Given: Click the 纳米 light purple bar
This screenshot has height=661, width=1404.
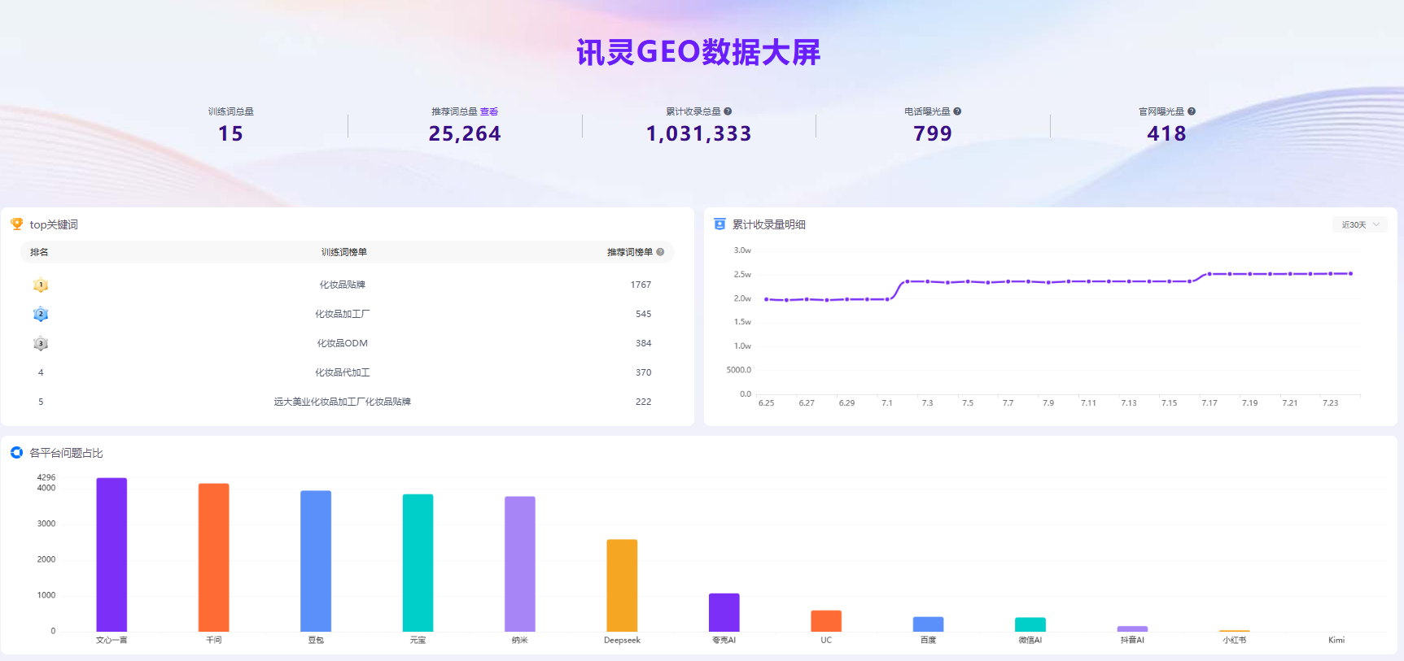Looking at the screenshot, I should pos(520,564).
